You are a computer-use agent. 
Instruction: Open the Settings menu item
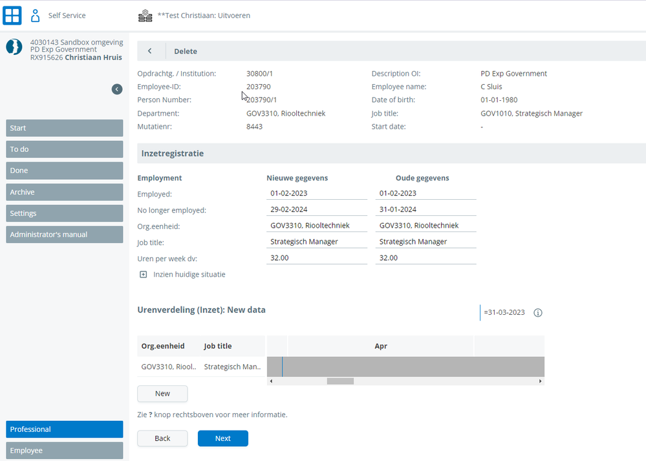coord(65,213)
